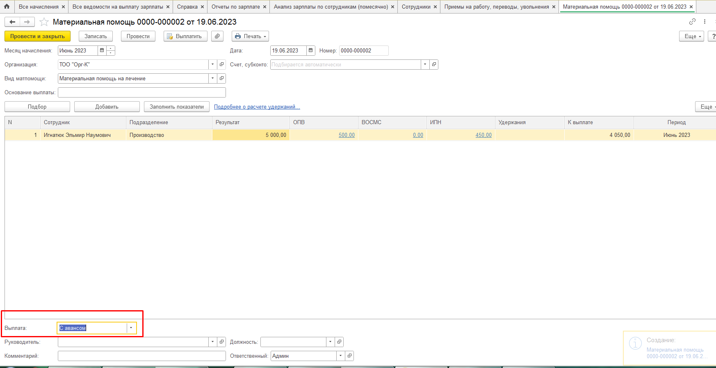Click the home page icon
The height and width of the screenshot is (368, 716).
click(x=7, y=7)
